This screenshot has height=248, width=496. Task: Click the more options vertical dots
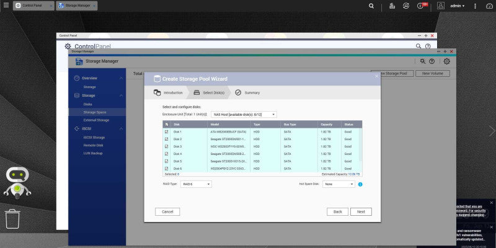pos(475,6)
